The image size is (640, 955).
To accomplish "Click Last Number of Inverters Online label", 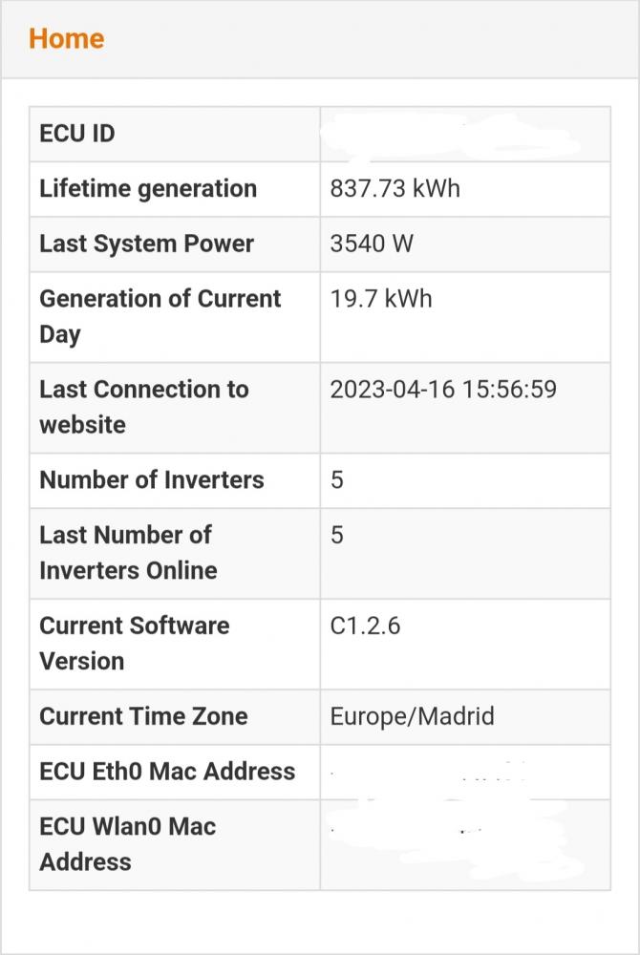I will point(129,552).
